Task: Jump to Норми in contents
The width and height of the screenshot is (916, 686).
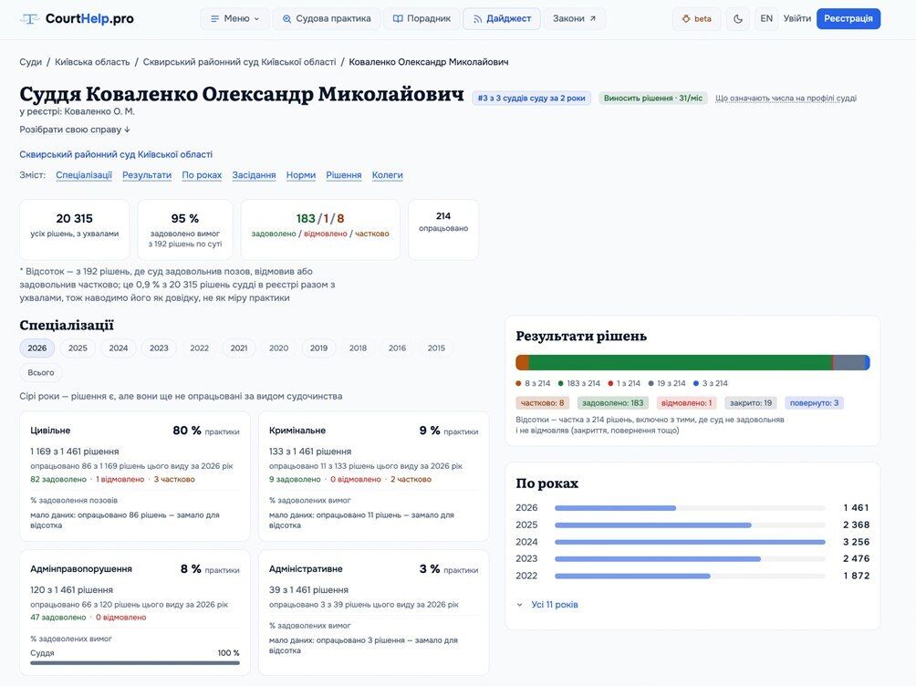Action: 301,175
